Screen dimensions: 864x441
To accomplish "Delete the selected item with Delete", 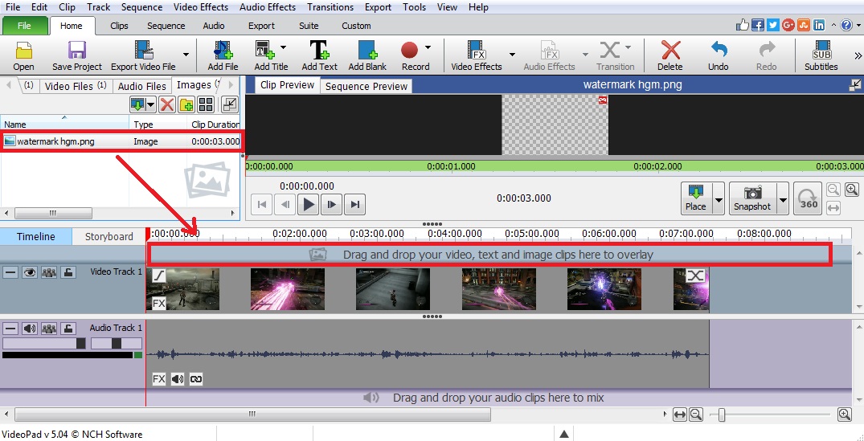I will [x=670, y=55].
